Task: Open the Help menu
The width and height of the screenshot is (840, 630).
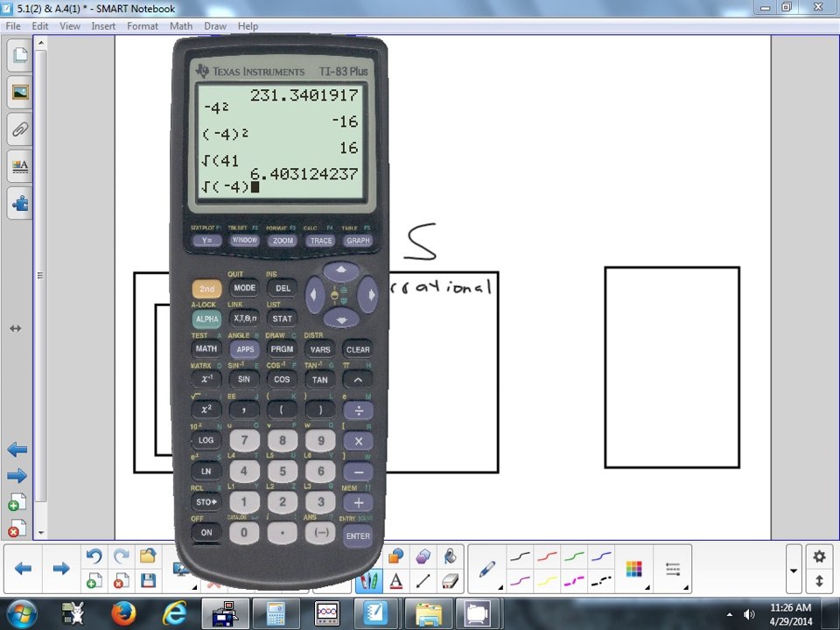Action: pyautogui.click(x=248, y=25)
